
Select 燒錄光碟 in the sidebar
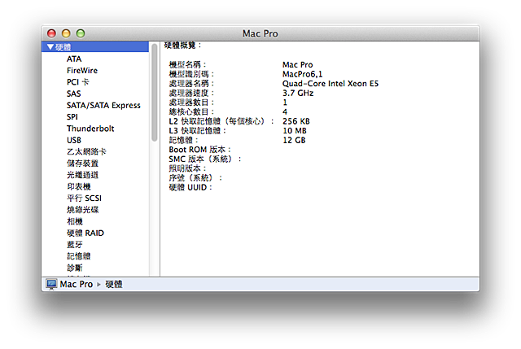click(x=82, y=210)
